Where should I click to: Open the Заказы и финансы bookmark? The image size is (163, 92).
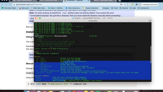(90, 8)
